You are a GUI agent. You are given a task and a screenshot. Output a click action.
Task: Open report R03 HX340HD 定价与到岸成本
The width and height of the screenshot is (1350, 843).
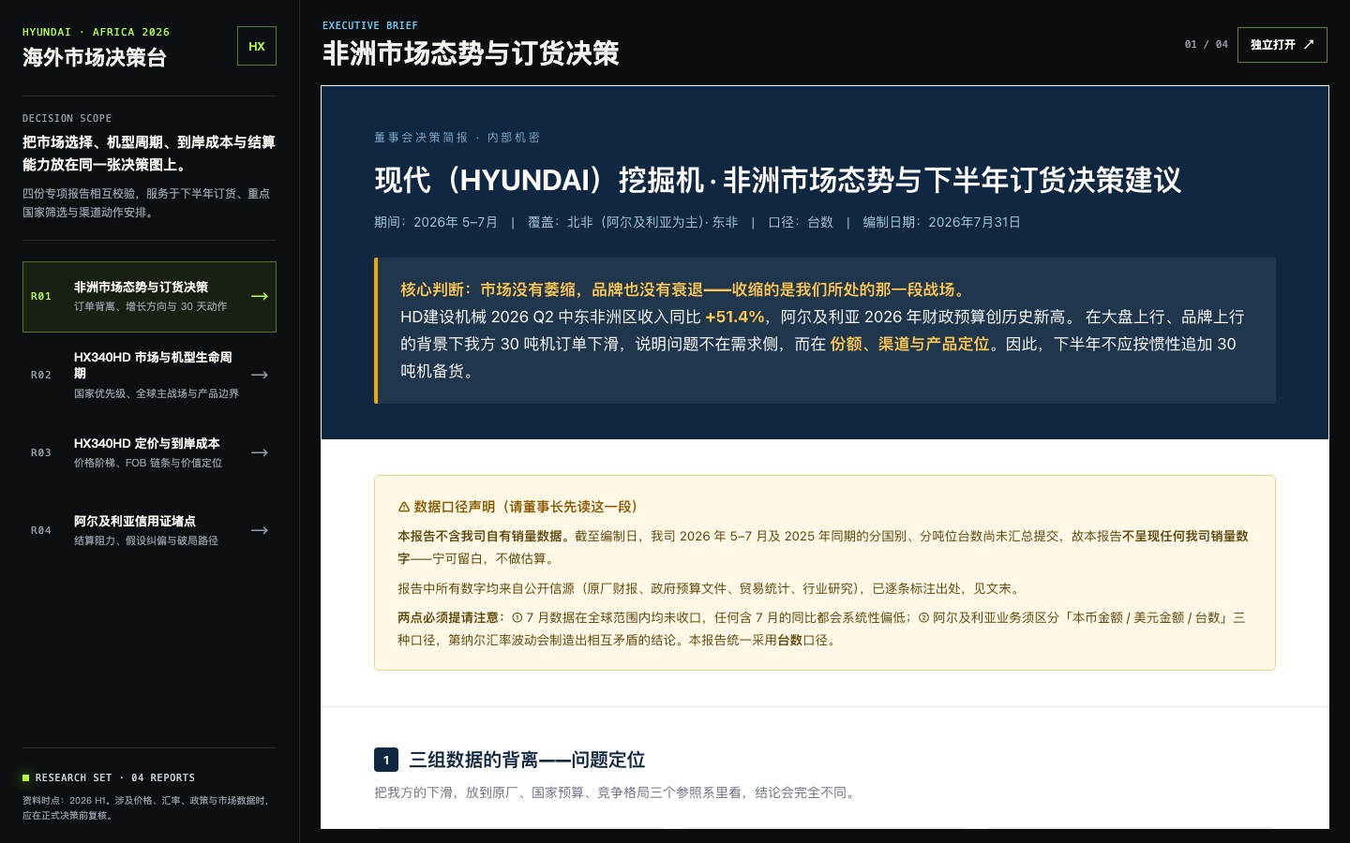point(149,452)
